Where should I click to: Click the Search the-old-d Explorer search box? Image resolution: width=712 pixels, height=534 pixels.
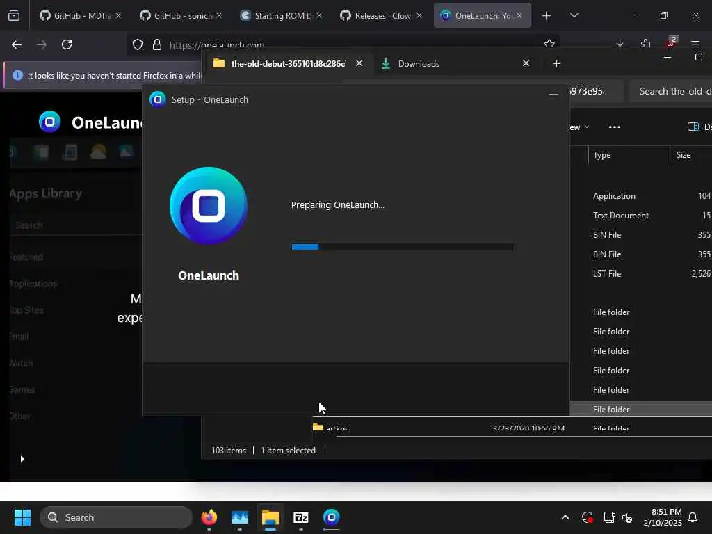pos(671,91)
